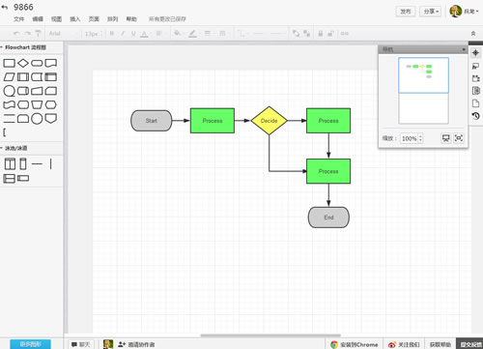Toggle the unlock toolbar icon

(330, 33)
